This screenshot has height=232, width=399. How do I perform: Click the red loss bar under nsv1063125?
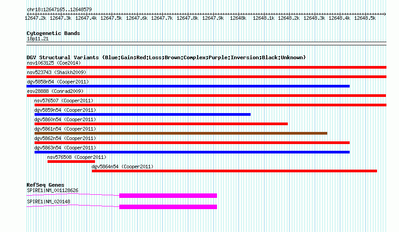(x=206, y=67)
